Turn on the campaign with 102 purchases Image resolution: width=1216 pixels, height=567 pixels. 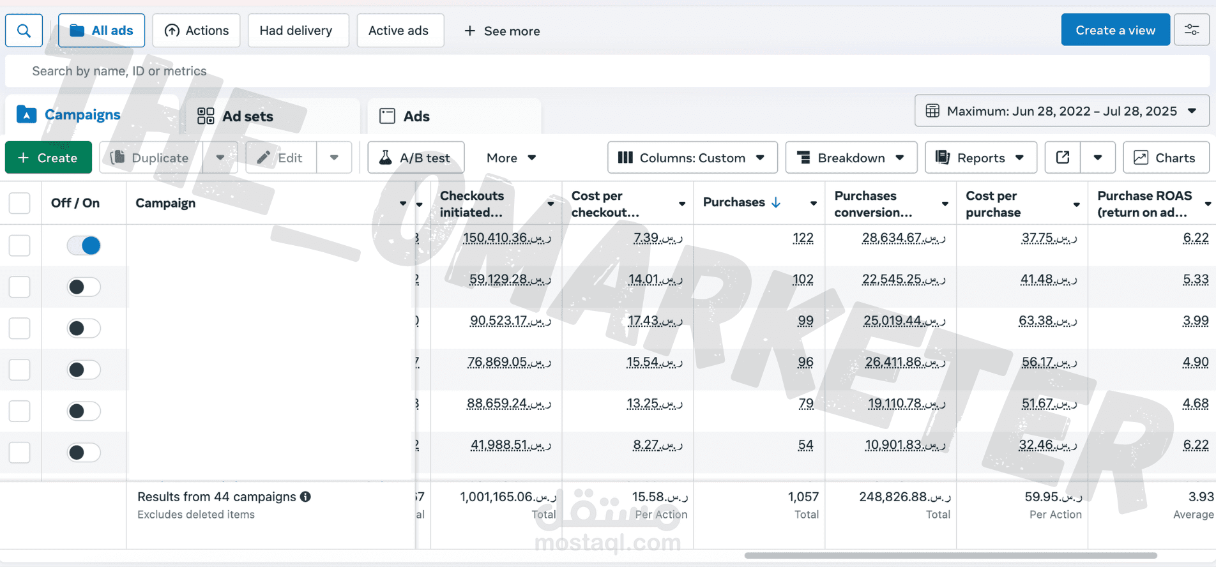(84, 287)
